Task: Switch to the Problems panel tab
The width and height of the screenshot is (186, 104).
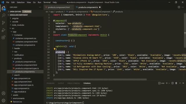Action: click(51, 83)
